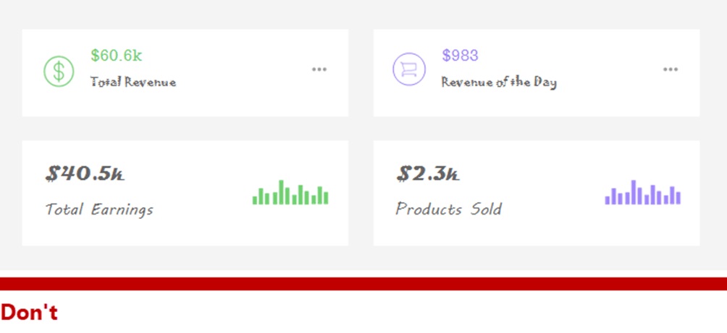Viewport: 727px width, 333px height.
Task: Select the $60.6k revenue value
Action: pyautogui.click(x=117, y=56)
